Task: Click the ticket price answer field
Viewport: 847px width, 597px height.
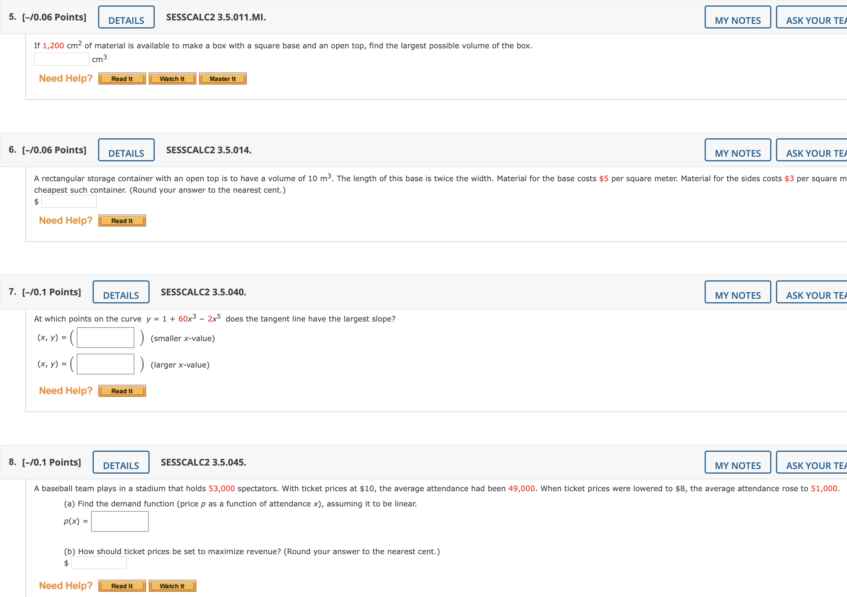Action: click(99, 563)
